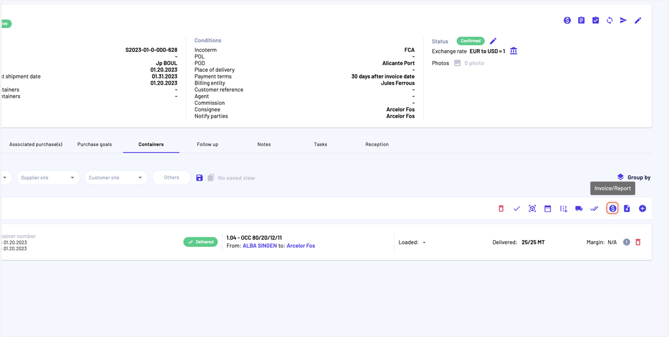Open the Supplier site dropdown
Image resolution: width=669 pixels, height=337 pixels.
tap(48, 178)
